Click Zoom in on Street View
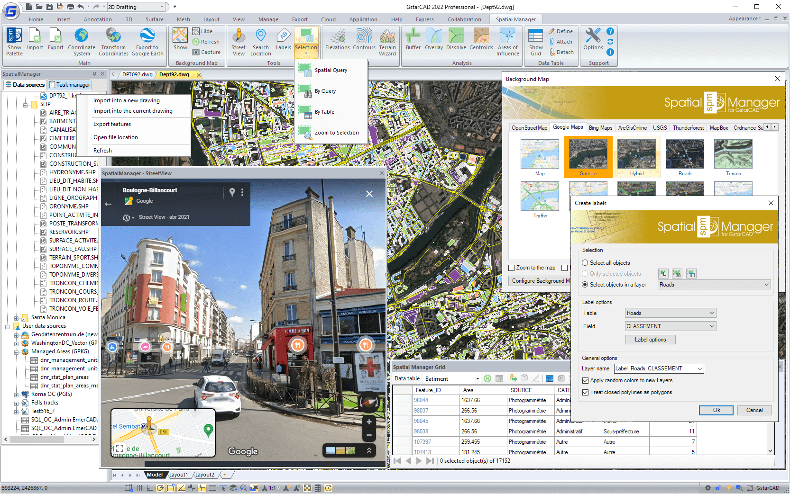This screenshot has height=494, width=790. (x=369, y=422)
